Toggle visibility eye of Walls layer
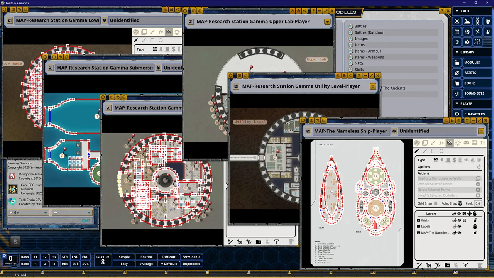Image resolution: width=494 pixels, height=278 pixels. [459, 220]
